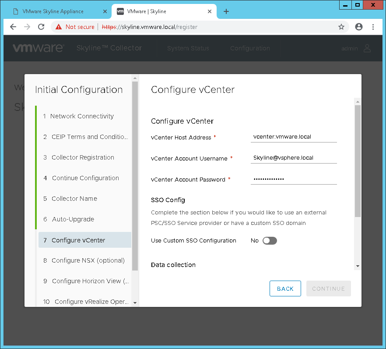The height and width of the screenshot is (349, 386).
Task: Click the Not secure warning icon
Action: click(59, 27)
